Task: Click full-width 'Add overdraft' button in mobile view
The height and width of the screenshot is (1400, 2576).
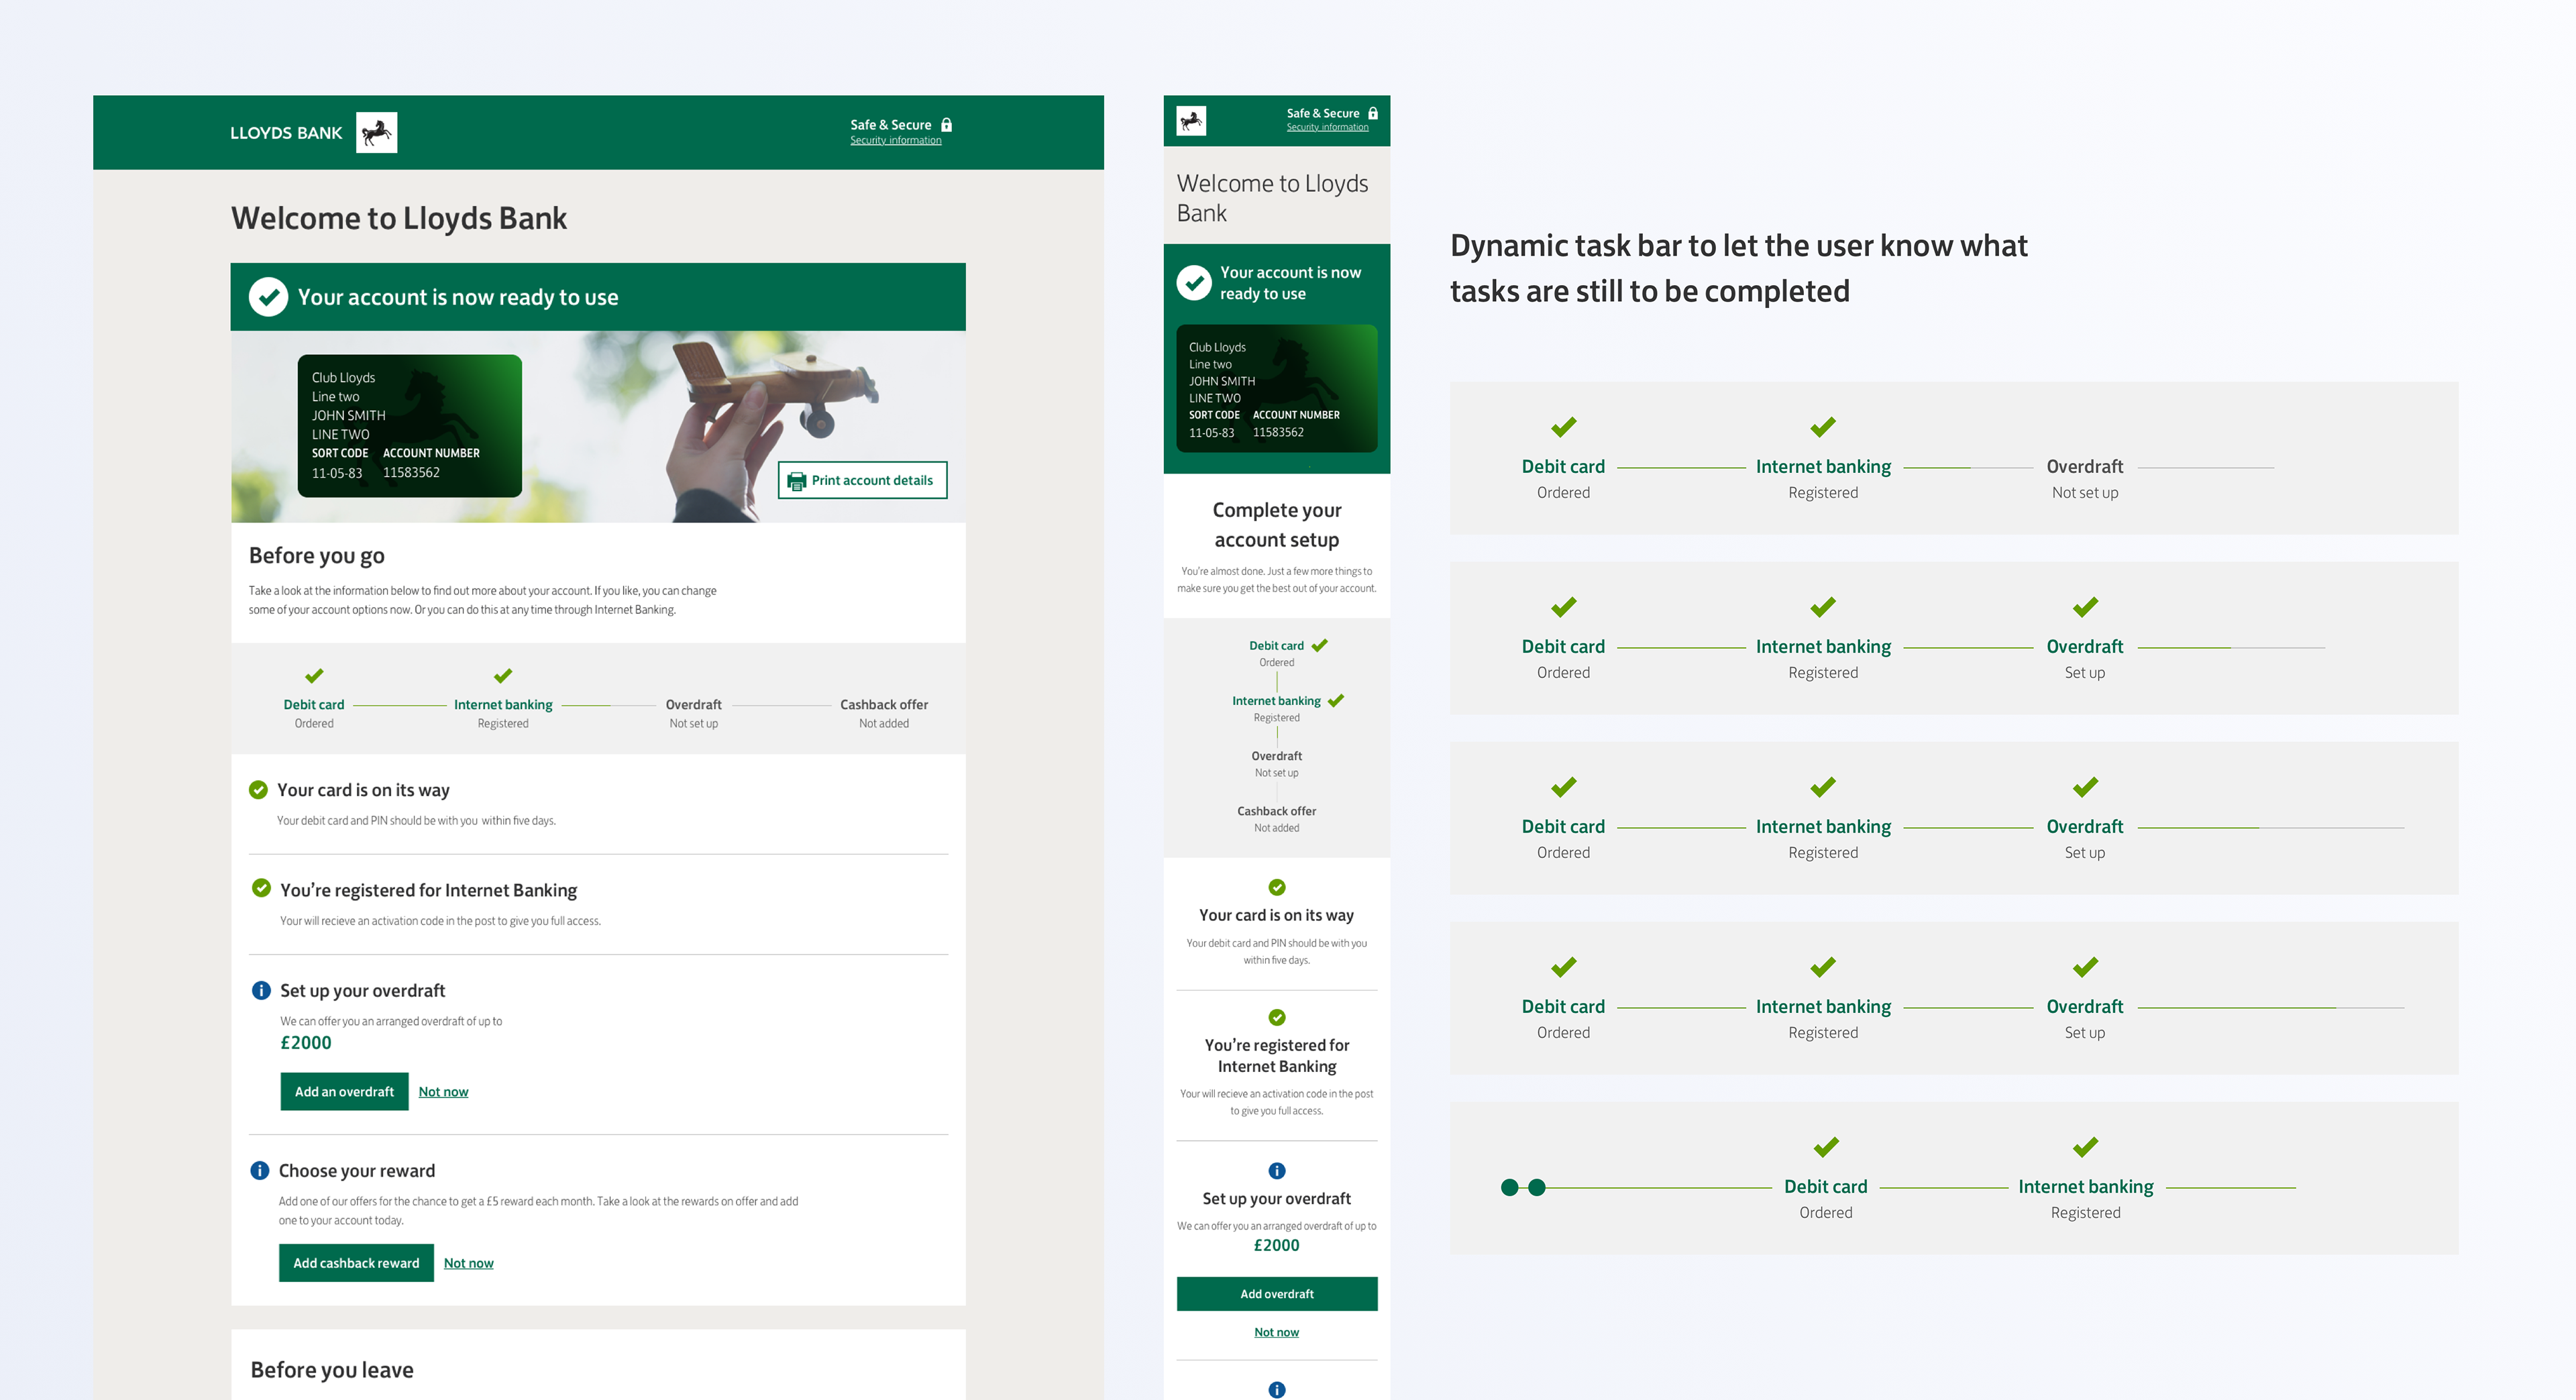Action: coord(1277,1294)
